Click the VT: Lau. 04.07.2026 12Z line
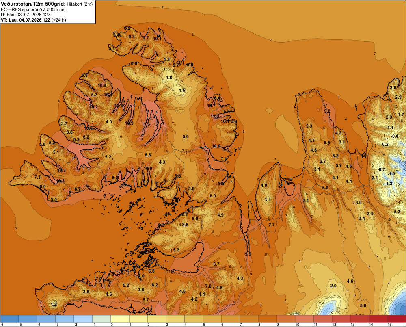This screenshot has width=406, height=327. pos(33,20)
